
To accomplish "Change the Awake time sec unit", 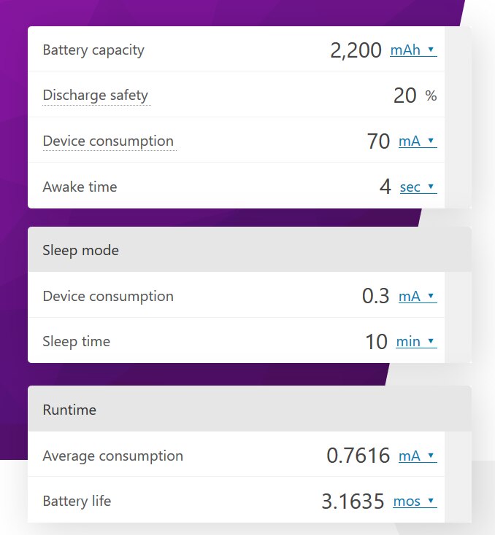I will coord(418,187).
